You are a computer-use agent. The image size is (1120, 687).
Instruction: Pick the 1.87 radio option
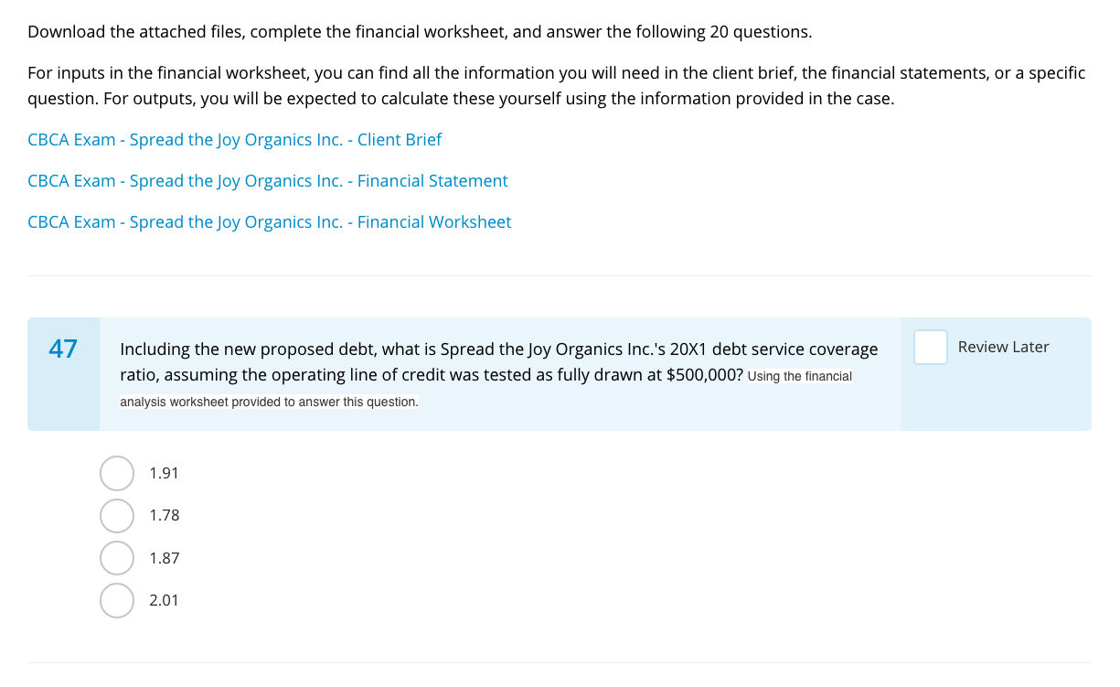pyautogui.click(x=117, y=558)
